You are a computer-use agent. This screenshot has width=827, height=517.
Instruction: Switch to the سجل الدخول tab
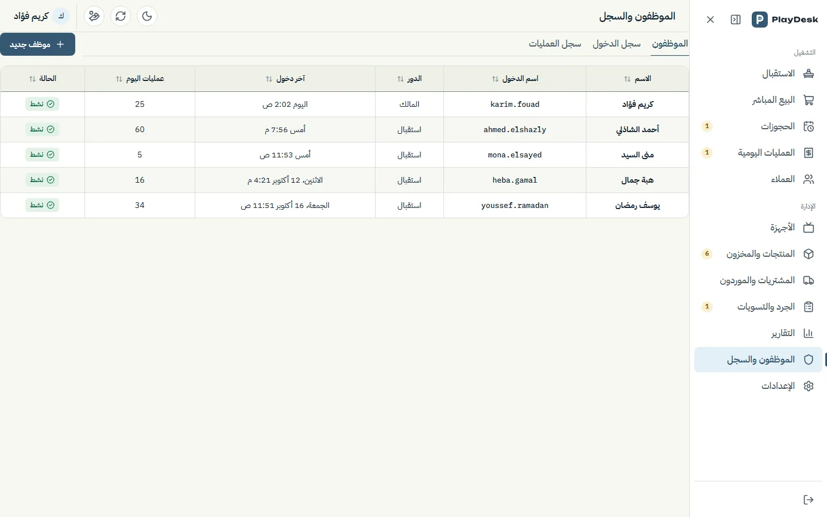616,44
